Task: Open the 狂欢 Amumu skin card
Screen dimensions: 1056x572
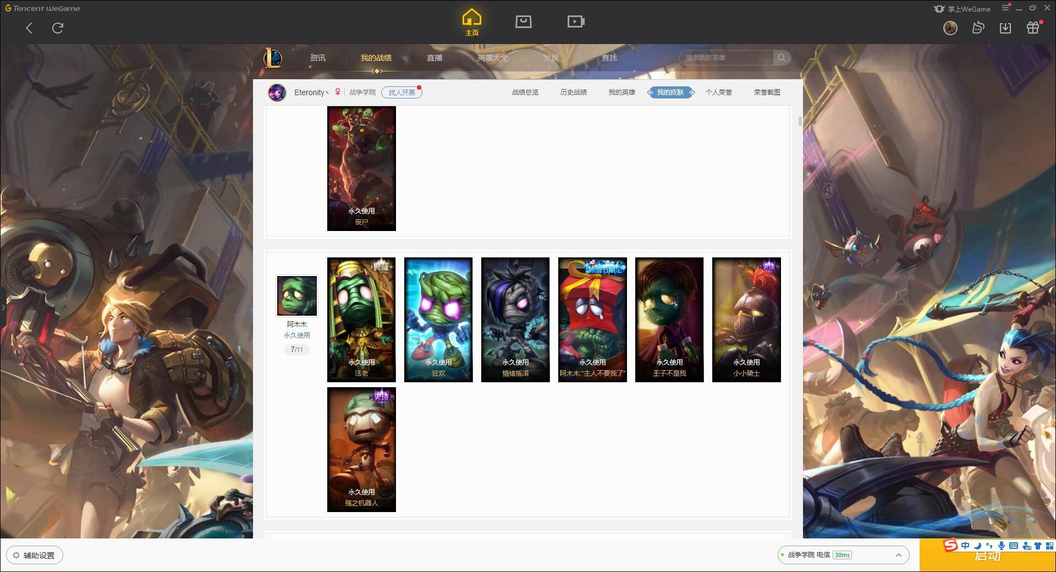Action: coord(438,320)
